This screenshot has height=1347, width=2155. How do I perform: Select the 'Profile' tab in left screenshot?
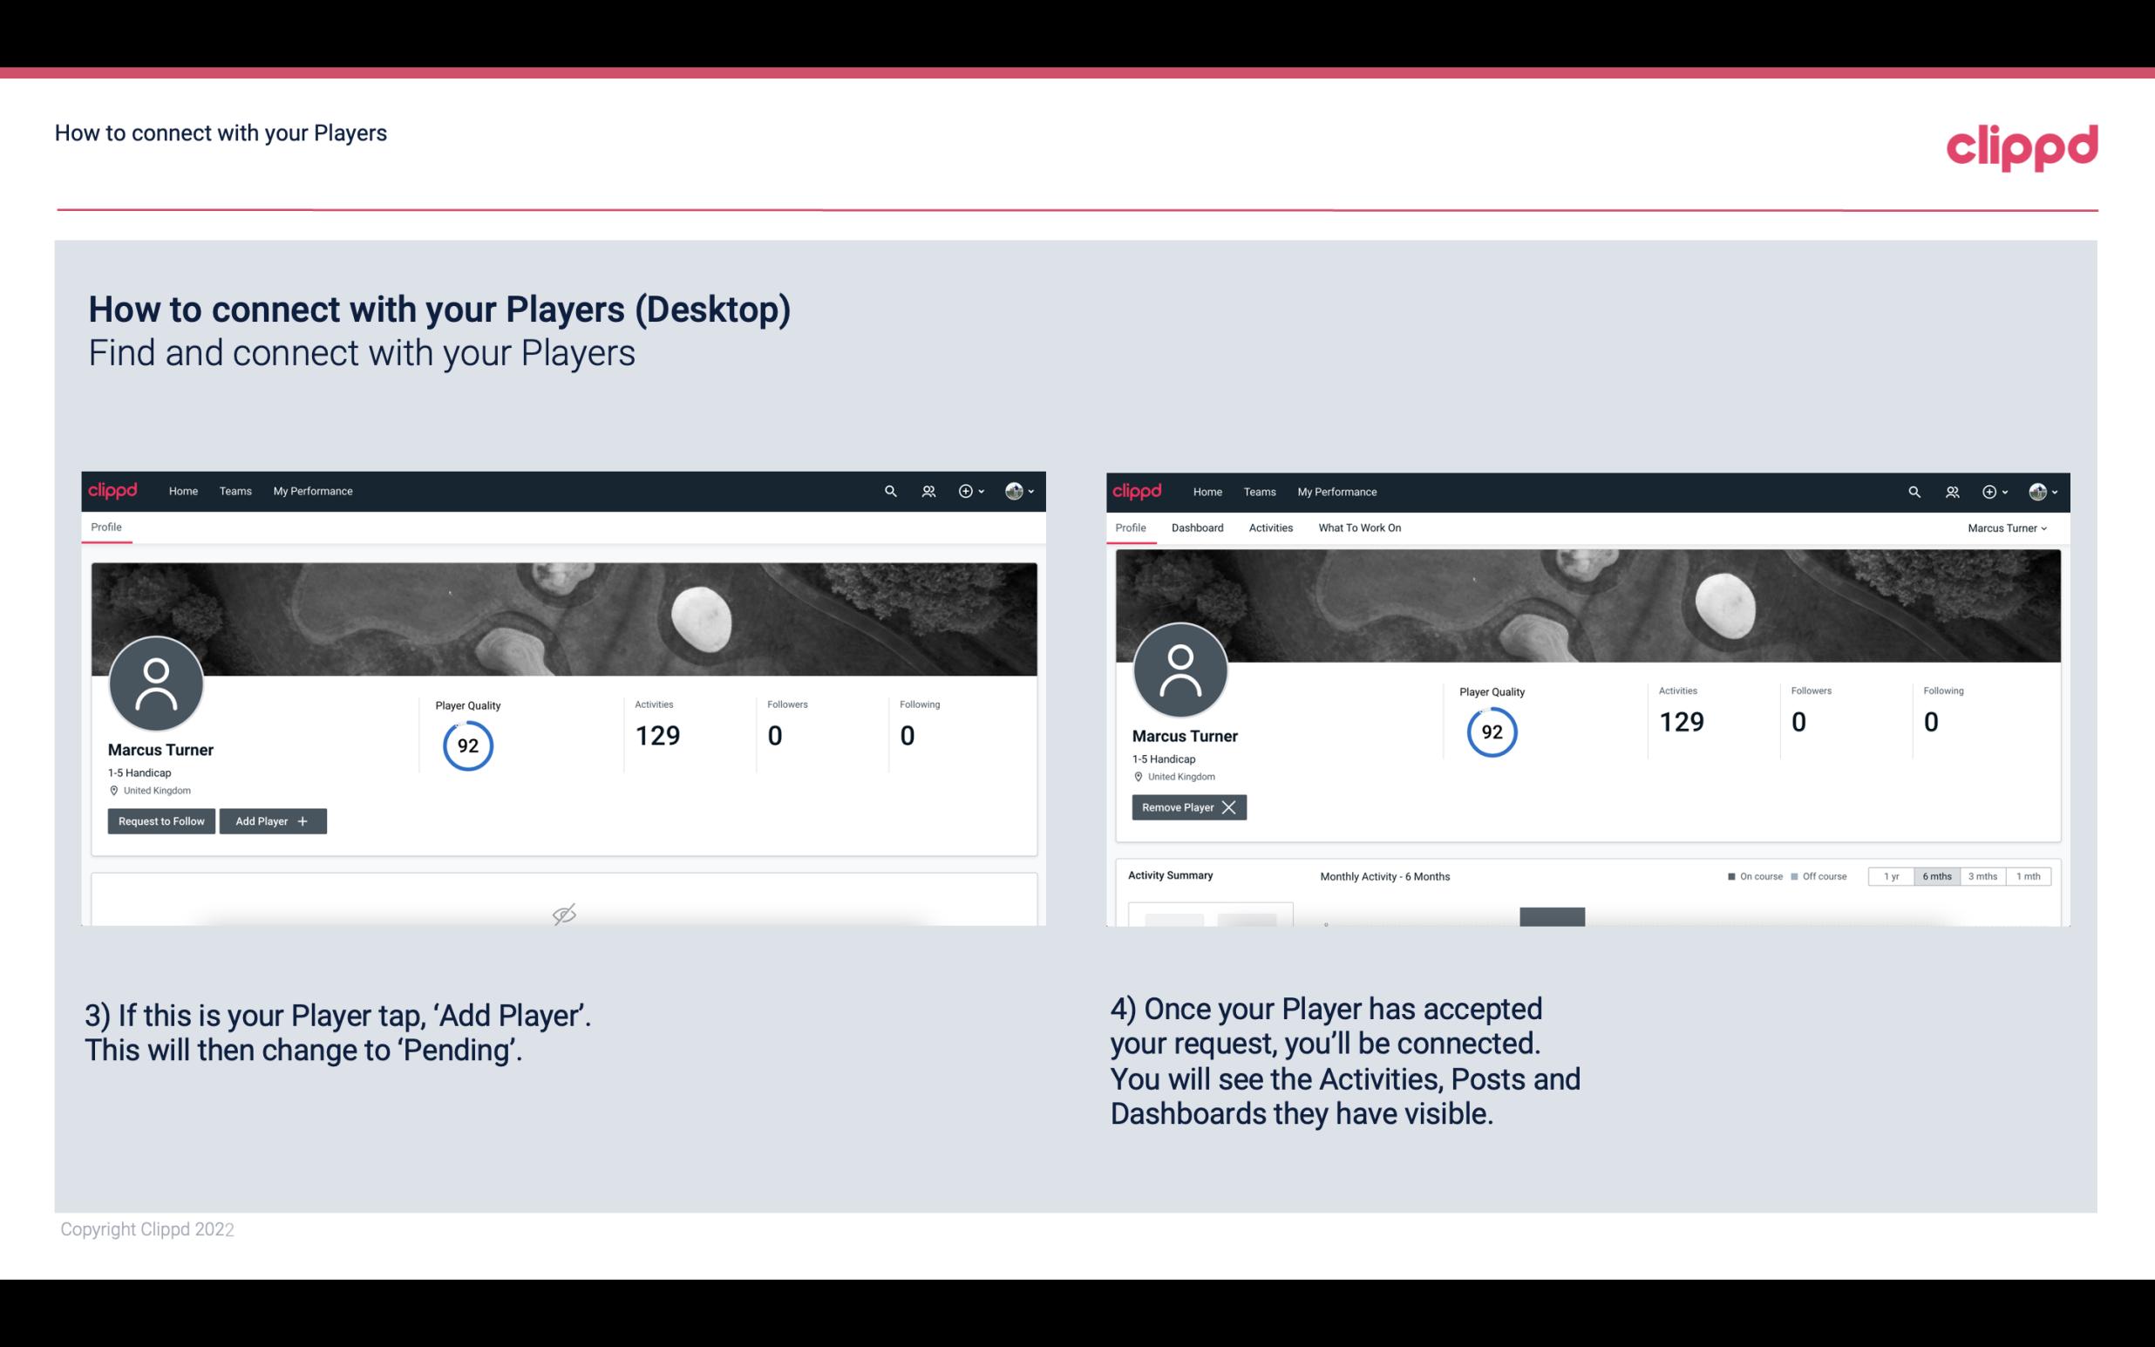pyautogui.click(x=107, y=527)
